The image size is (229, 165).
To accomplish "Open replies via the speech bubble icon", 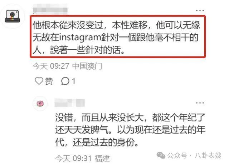I will 65,81.
